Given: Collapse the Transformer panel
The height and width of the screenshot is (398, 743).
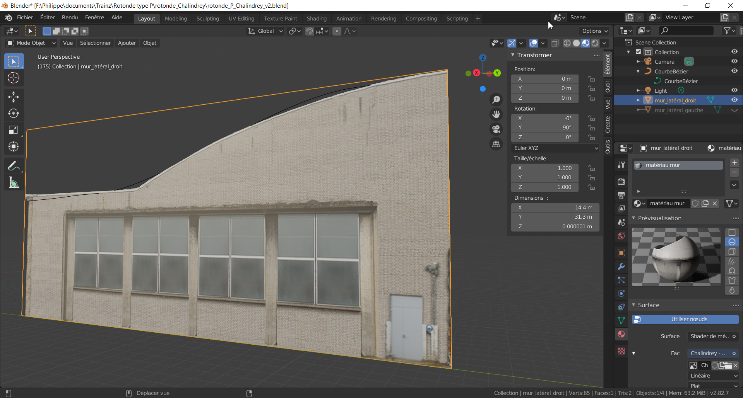Looking at the screenshot, I should click(x=513, y=55).
